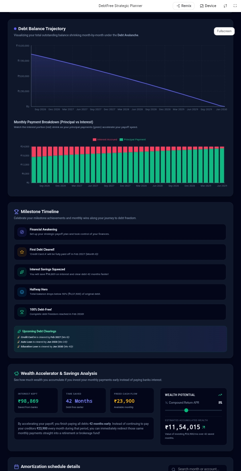Click the Remix button
This screenshot has height=471, width=241.
coord(183,6)
